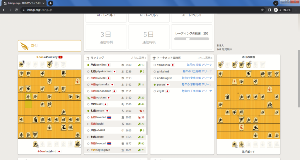The image size is (300, 160).
Task: Open player a14481's profile
Action: coord(98,130)
